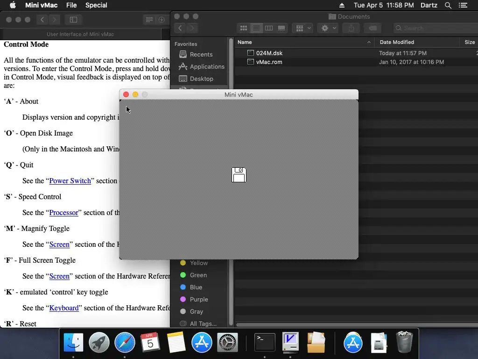Open the Special menu
The image size is (478, 359).
click(96, 5)
